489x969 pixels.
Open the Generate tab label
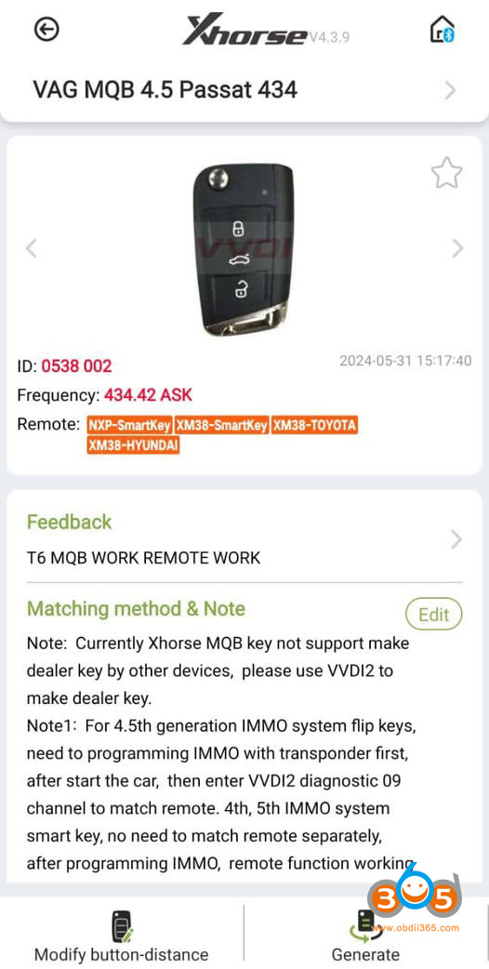(365, 955)
